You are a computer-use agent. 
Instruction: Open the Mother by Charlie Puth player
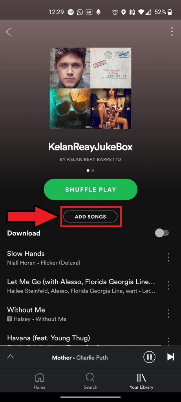[80, 357]
